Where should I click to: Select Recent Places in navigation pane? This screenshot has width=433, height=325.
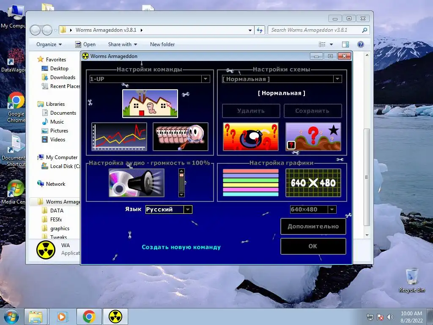(65, 86)
